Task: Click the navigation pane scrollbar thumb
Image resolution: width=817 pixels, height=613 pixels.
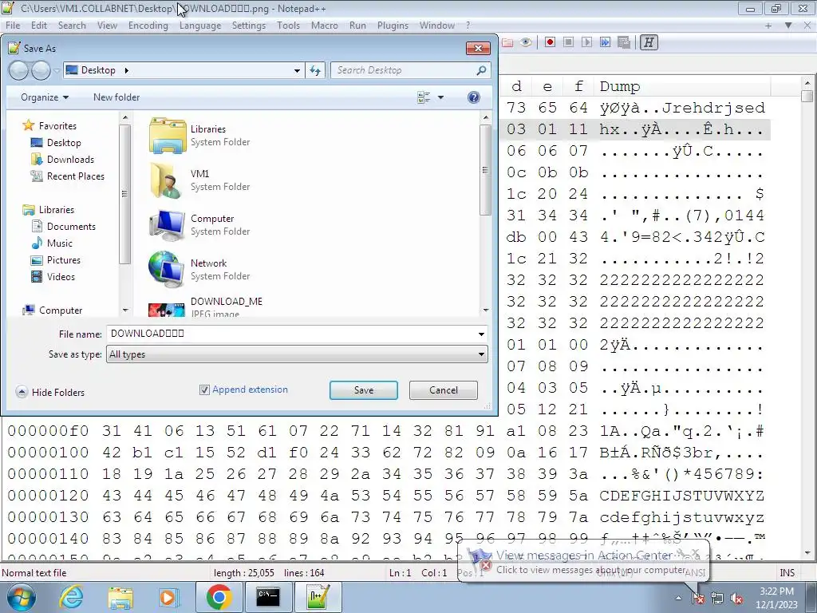Action: [124, 194]
